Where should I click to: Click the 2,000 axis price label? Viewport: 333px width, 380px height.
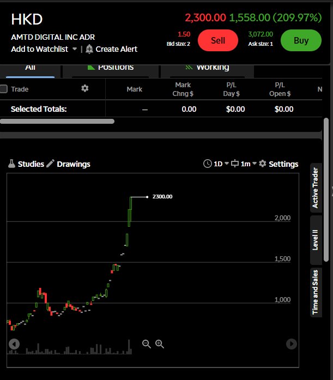click(x=282, y=218)
